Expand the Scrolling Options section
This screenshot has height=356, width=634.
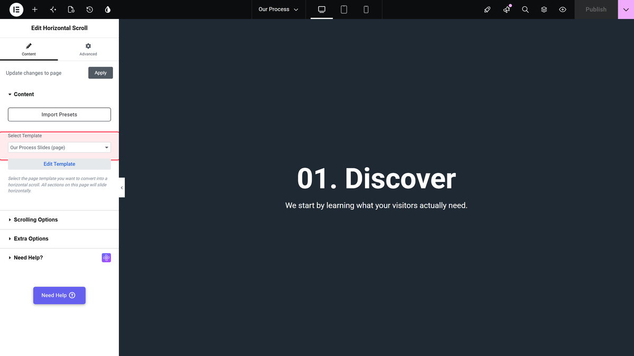[x=59, y=220]
